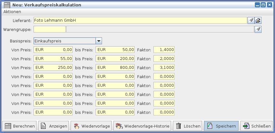Open Wiedervorlage-Historie
275x133 pixels.
(142, 126)
